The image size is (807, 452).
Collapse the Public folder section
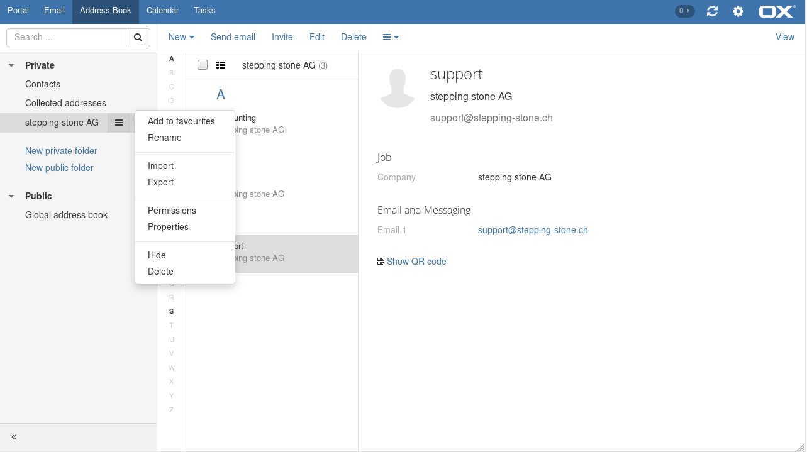click(11, 196)
